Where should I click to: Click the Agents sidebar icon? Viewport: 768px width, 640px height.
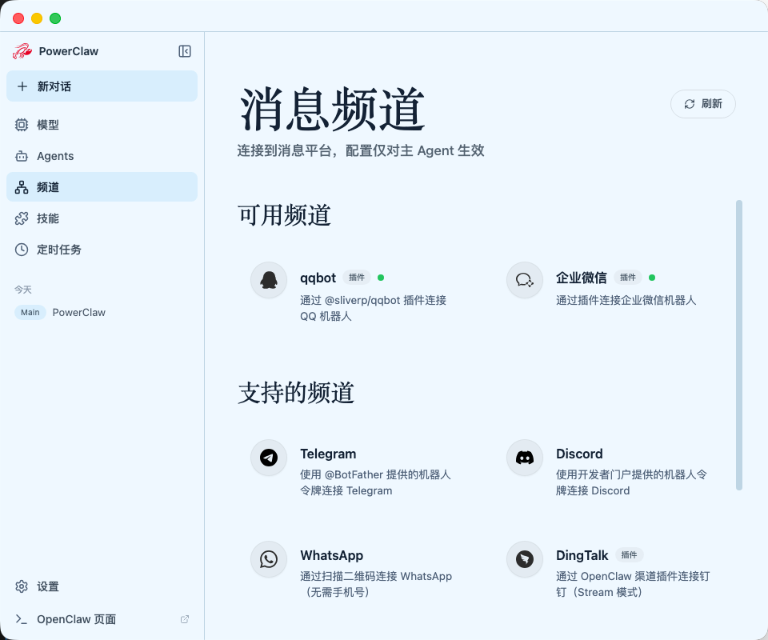pos(23,156)
